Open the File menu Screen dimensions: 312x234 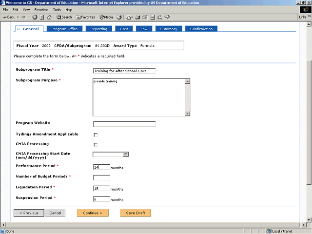[5, 10]
